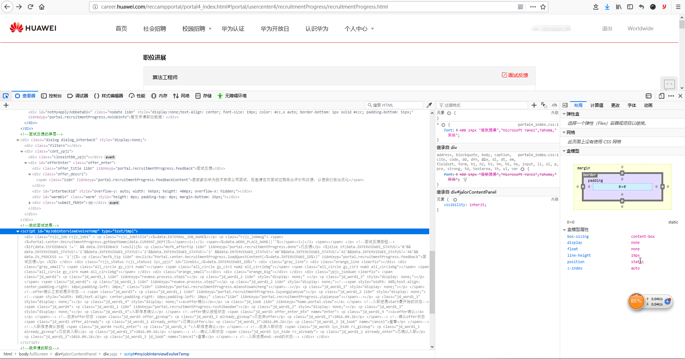Open the red Y extension icon
The image size is (685, 359).
click(x=664, y=7)
